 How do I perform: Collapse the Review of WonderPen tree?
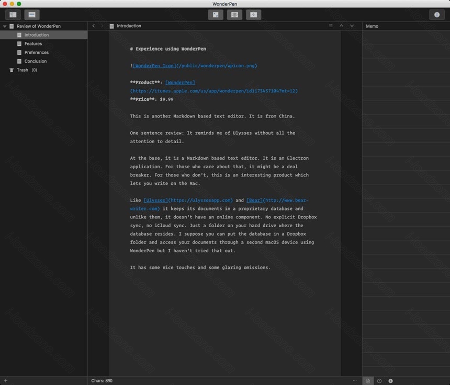click(5, 26)
